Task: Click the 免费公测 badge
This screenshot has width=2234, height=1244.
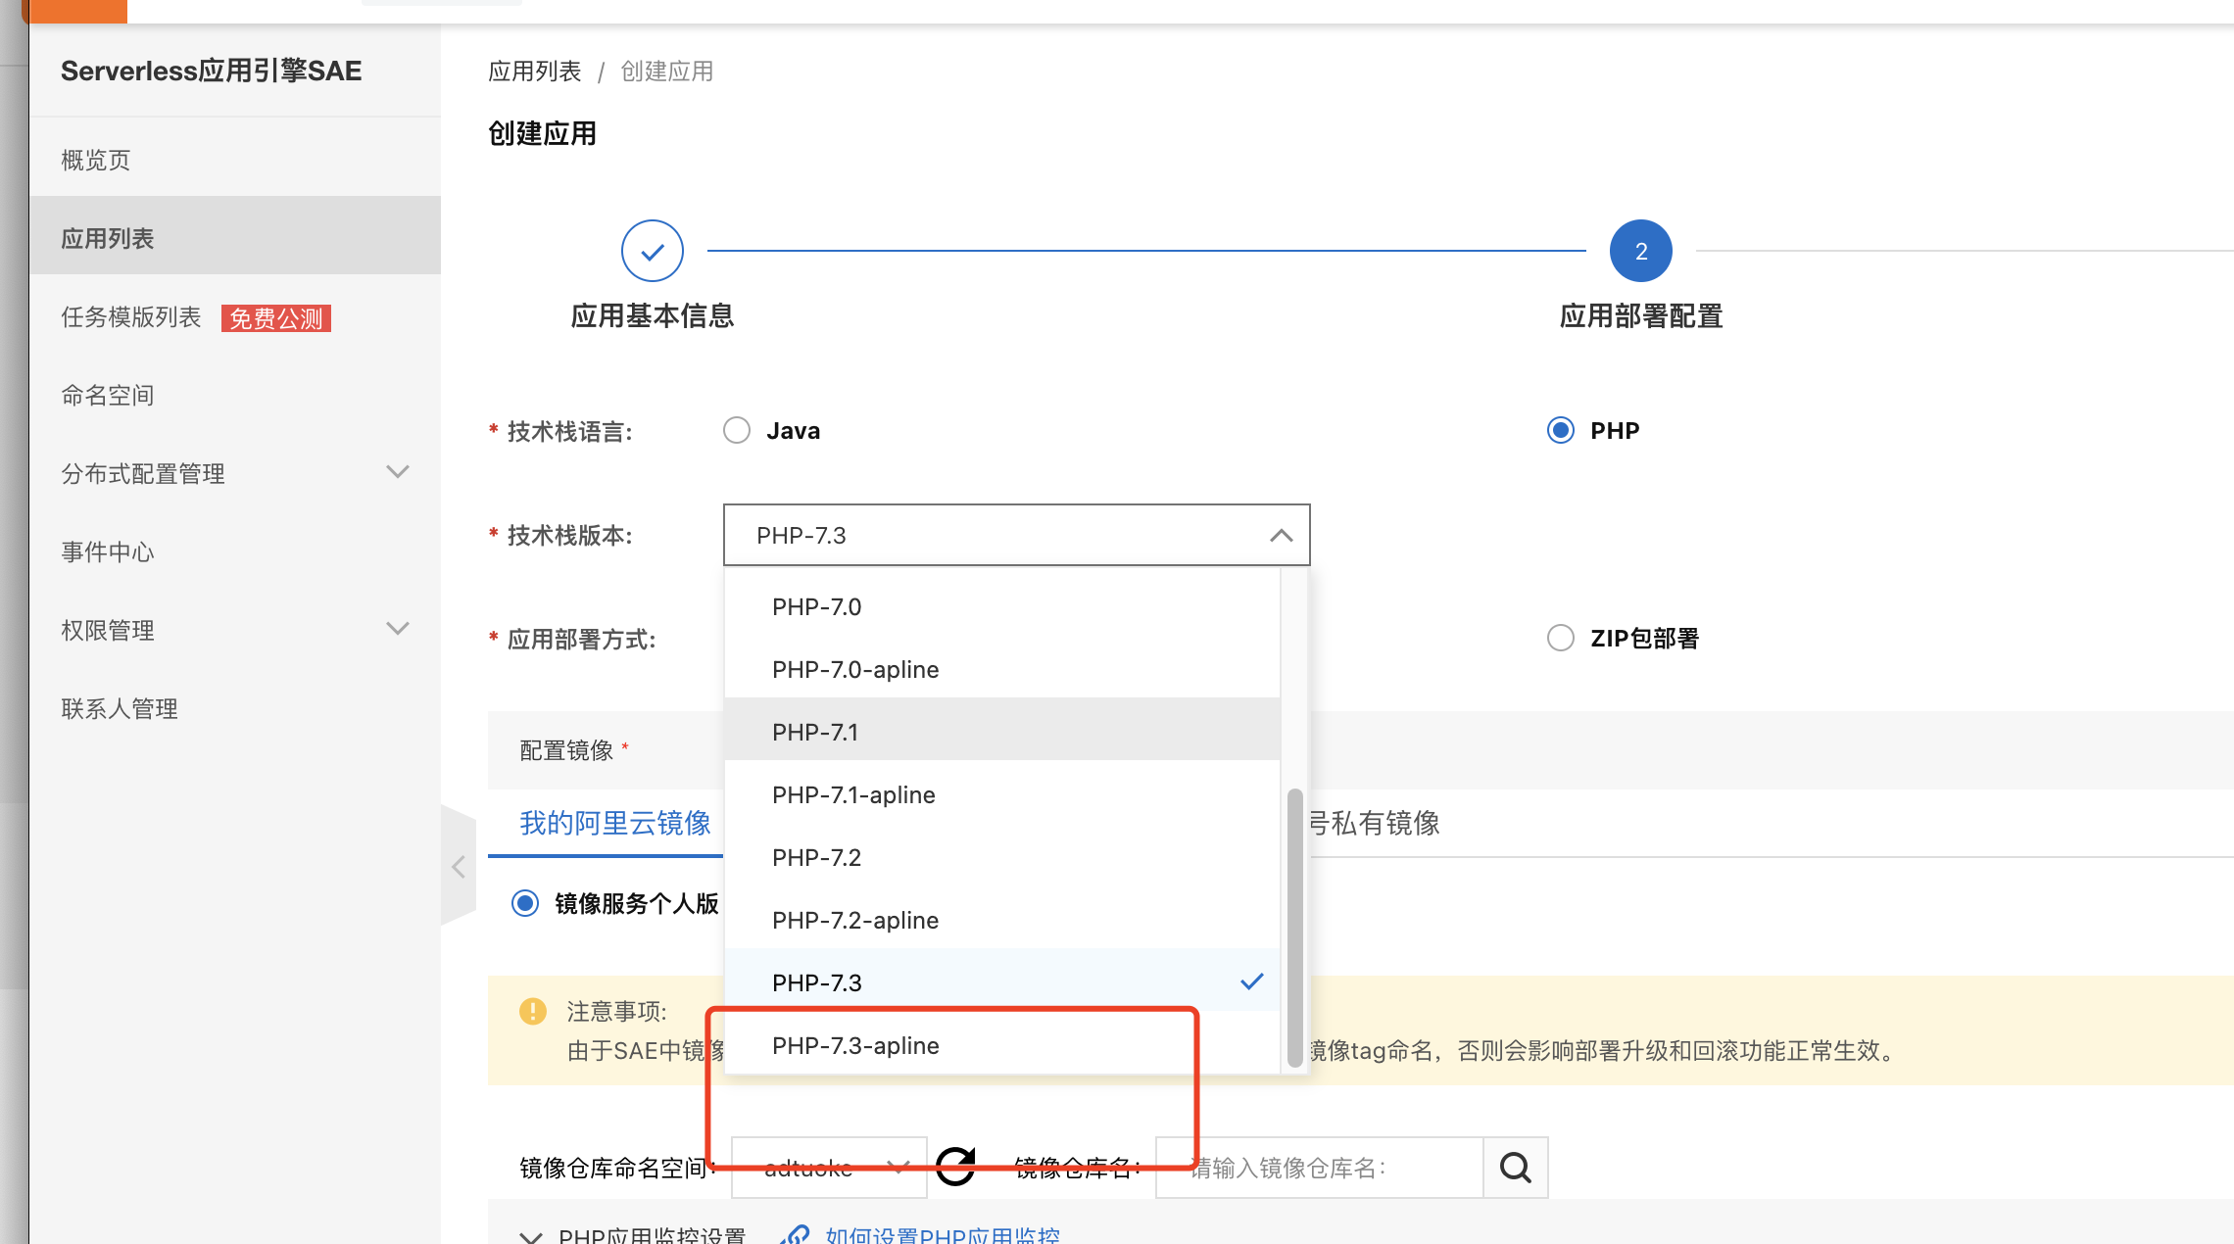Action: 276,318
